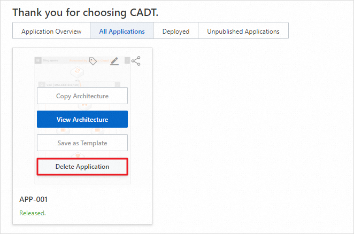Click the faded Singapore region icon in preview
The image size is (354, 234).
tap(39, 61)
